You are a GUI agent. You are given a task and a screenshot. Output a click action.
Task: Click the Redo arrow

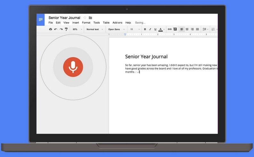click(x=61, y=29)
